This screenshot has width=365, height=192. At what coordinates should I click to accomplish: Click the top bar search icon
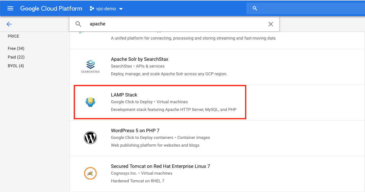pyautogui.click(x=255, y=8)
